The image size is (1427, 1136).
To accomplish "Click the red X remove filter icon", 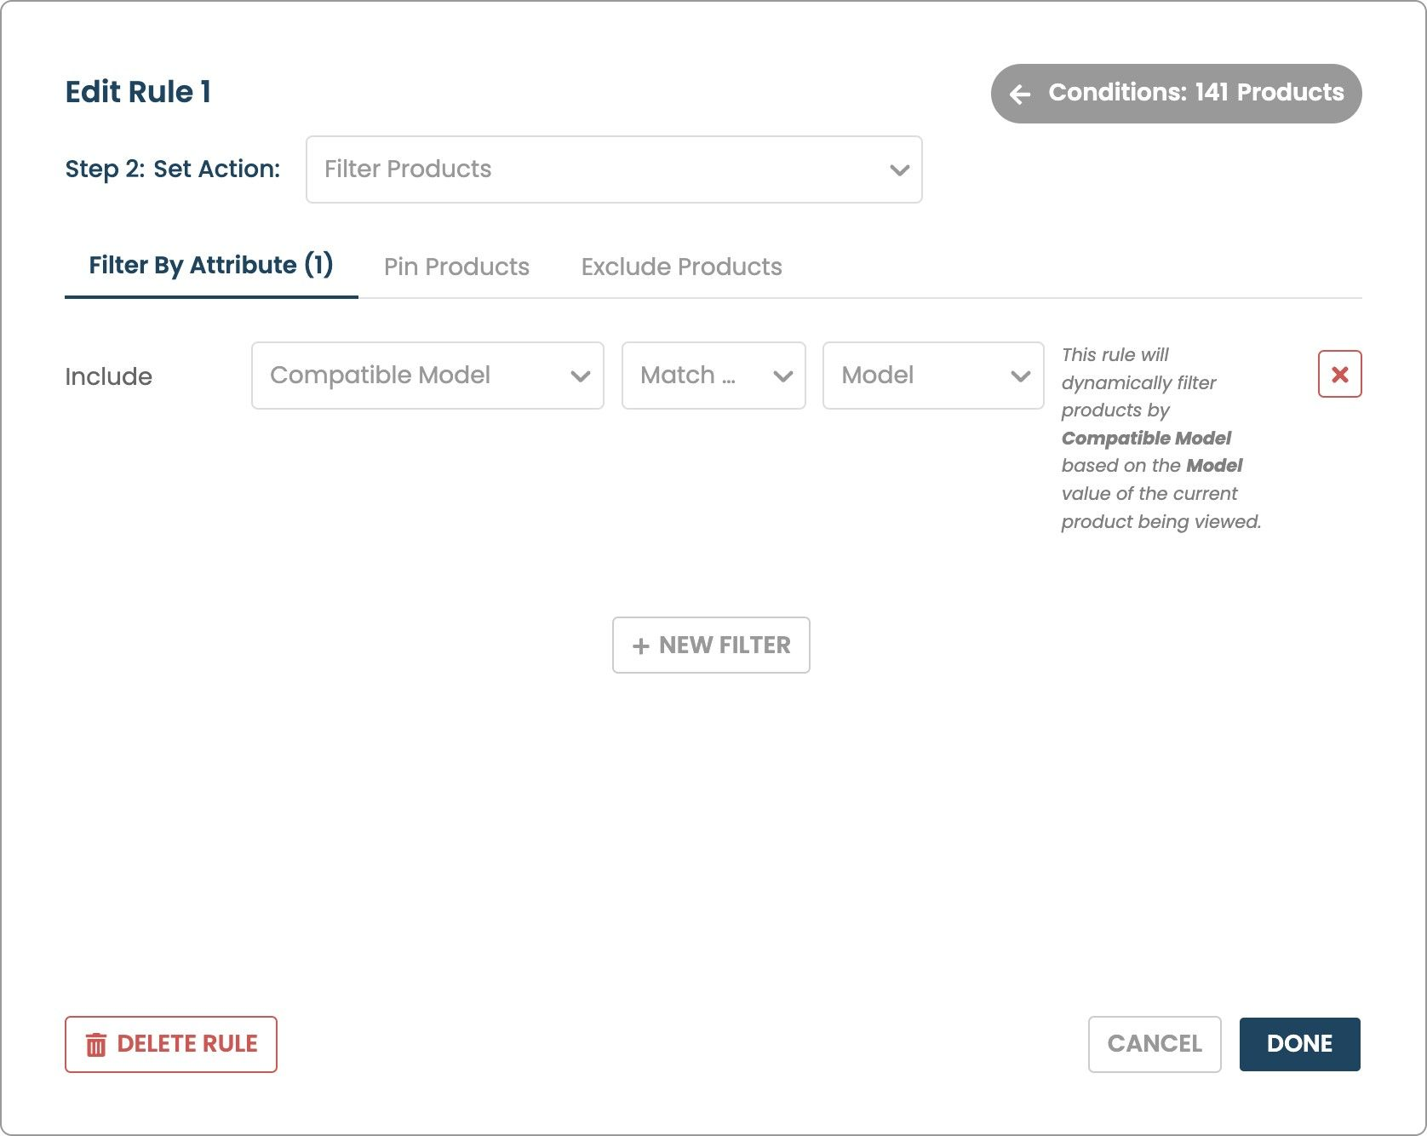I will 1339,375.
